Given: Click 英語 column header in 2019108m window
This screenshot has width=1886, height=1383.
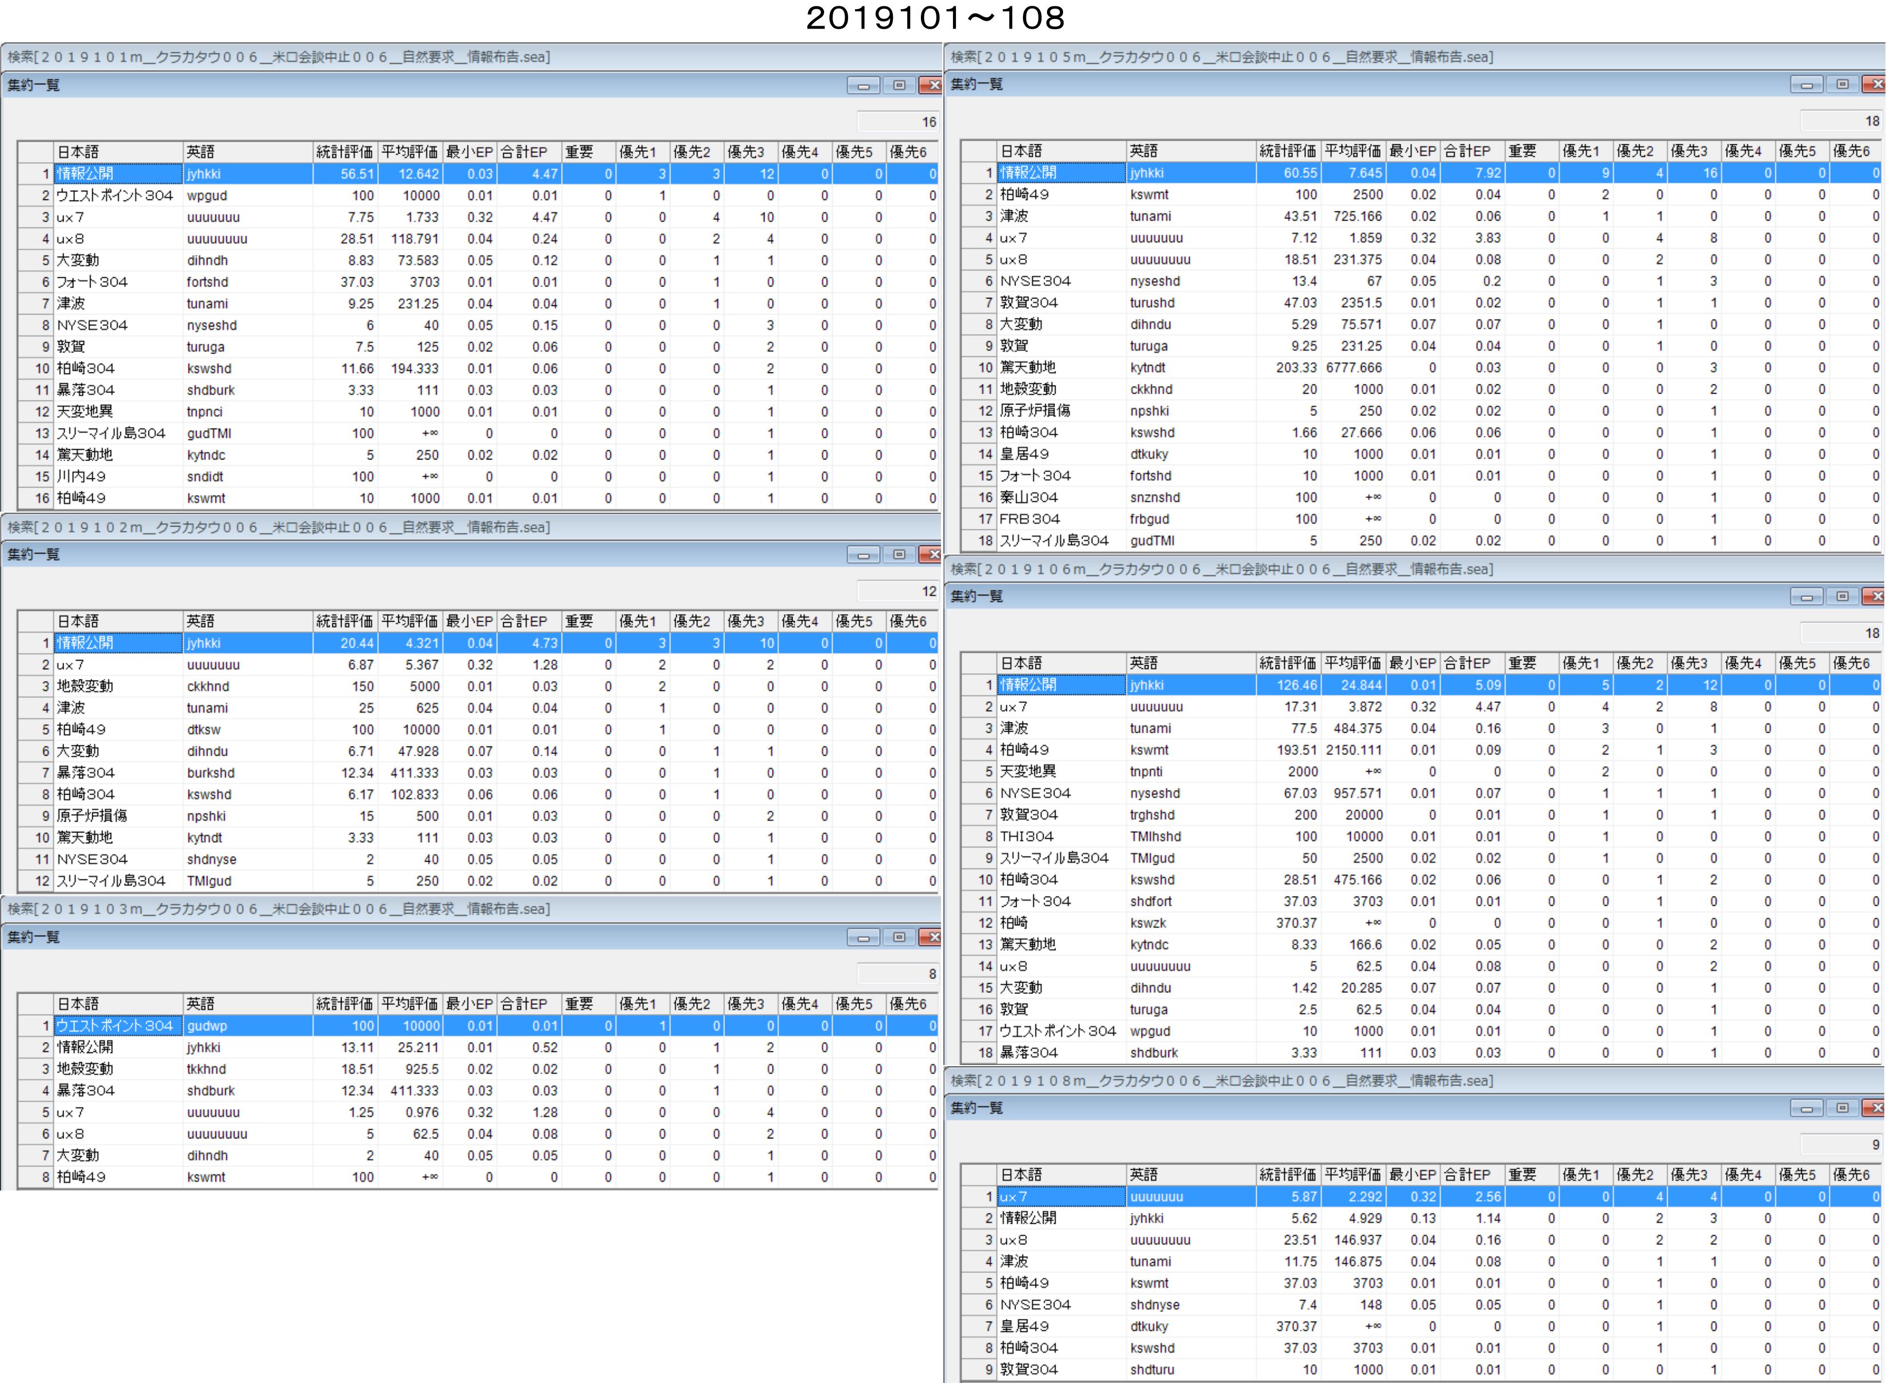Looking at the screenshot, I should (x=1191, y=1174).
